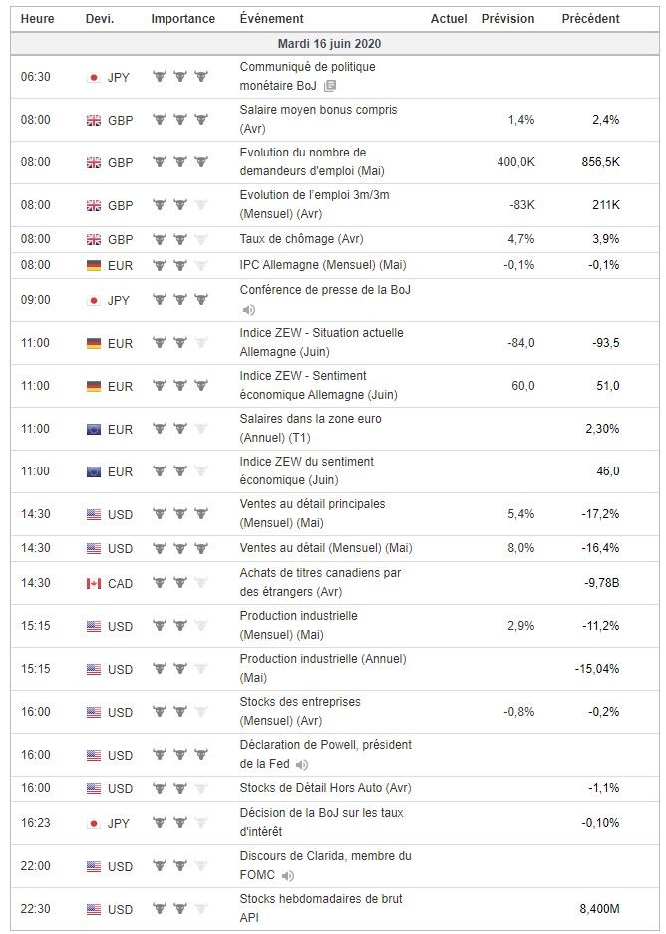Click the Japan flag in the 06:30 row
This screenshot has width=666, height=934.
tap(94, 77)
